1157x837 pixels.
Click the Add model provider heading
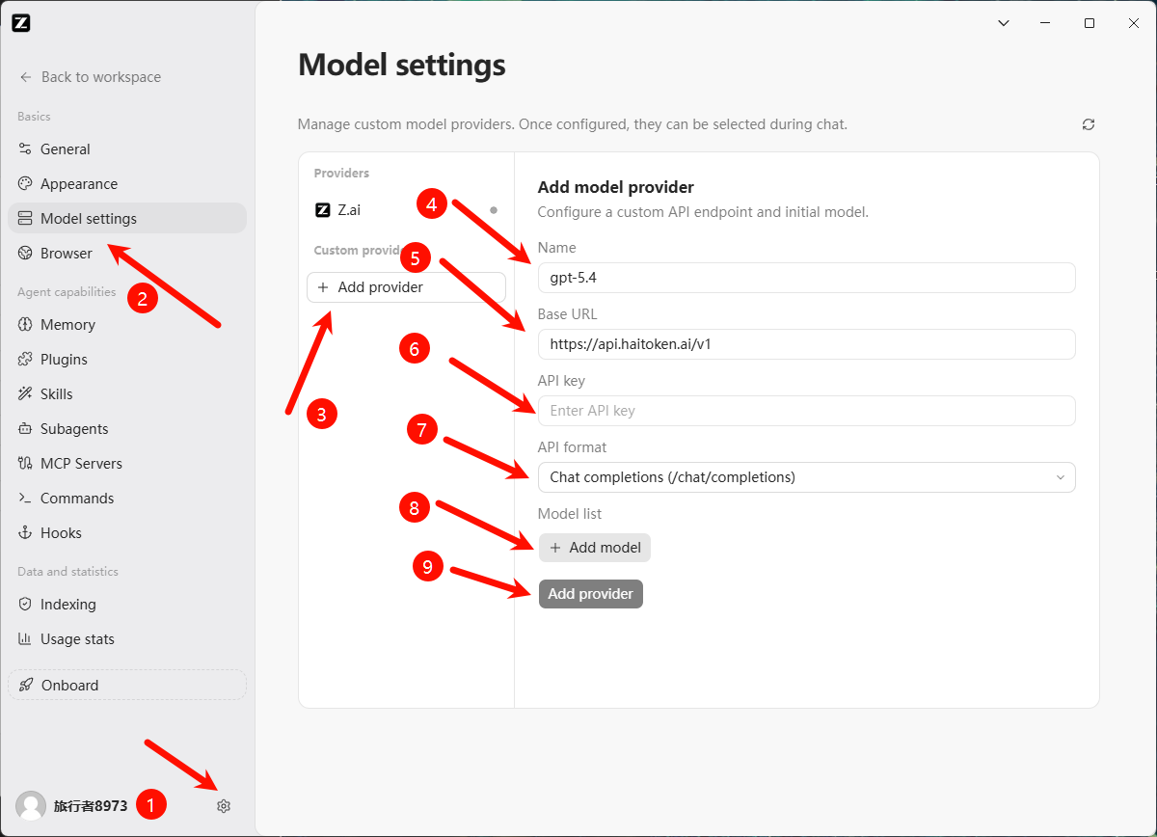pos(616,187)
